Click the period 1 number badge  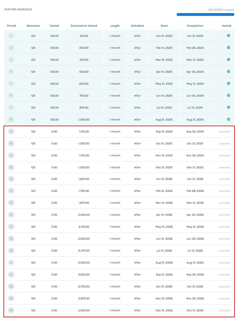tap(11, 36)
